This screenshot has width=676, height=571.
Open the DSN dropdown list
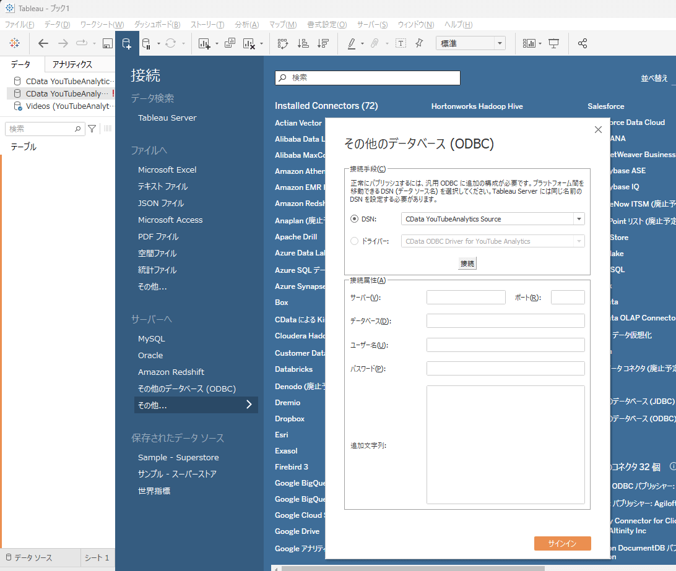click(579, 219)
